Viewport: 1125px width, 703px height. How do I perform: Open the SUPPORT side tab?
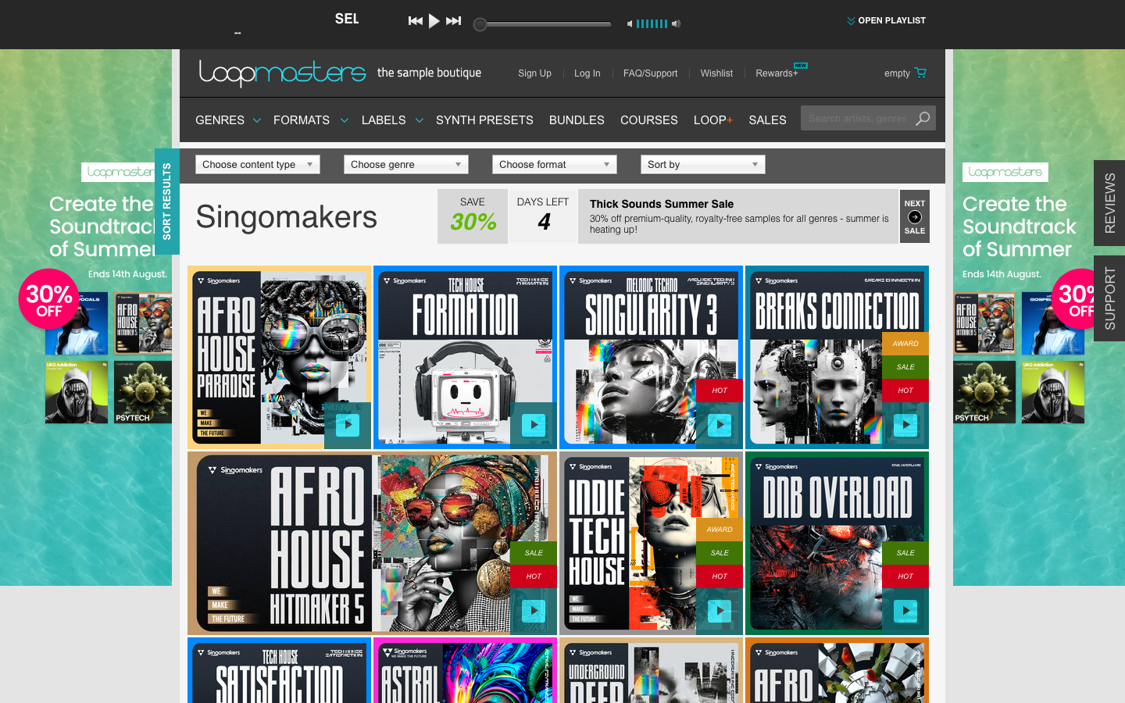coord(1109,298)
